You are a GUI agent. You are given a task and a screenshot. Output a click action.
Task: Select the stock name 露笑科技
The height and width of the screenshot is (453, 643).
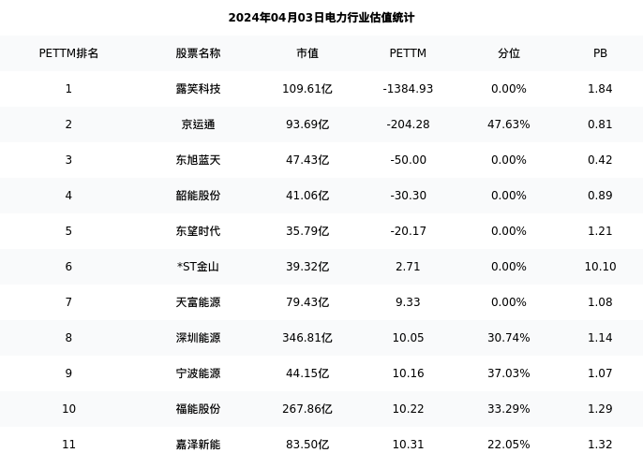[198, 89]
